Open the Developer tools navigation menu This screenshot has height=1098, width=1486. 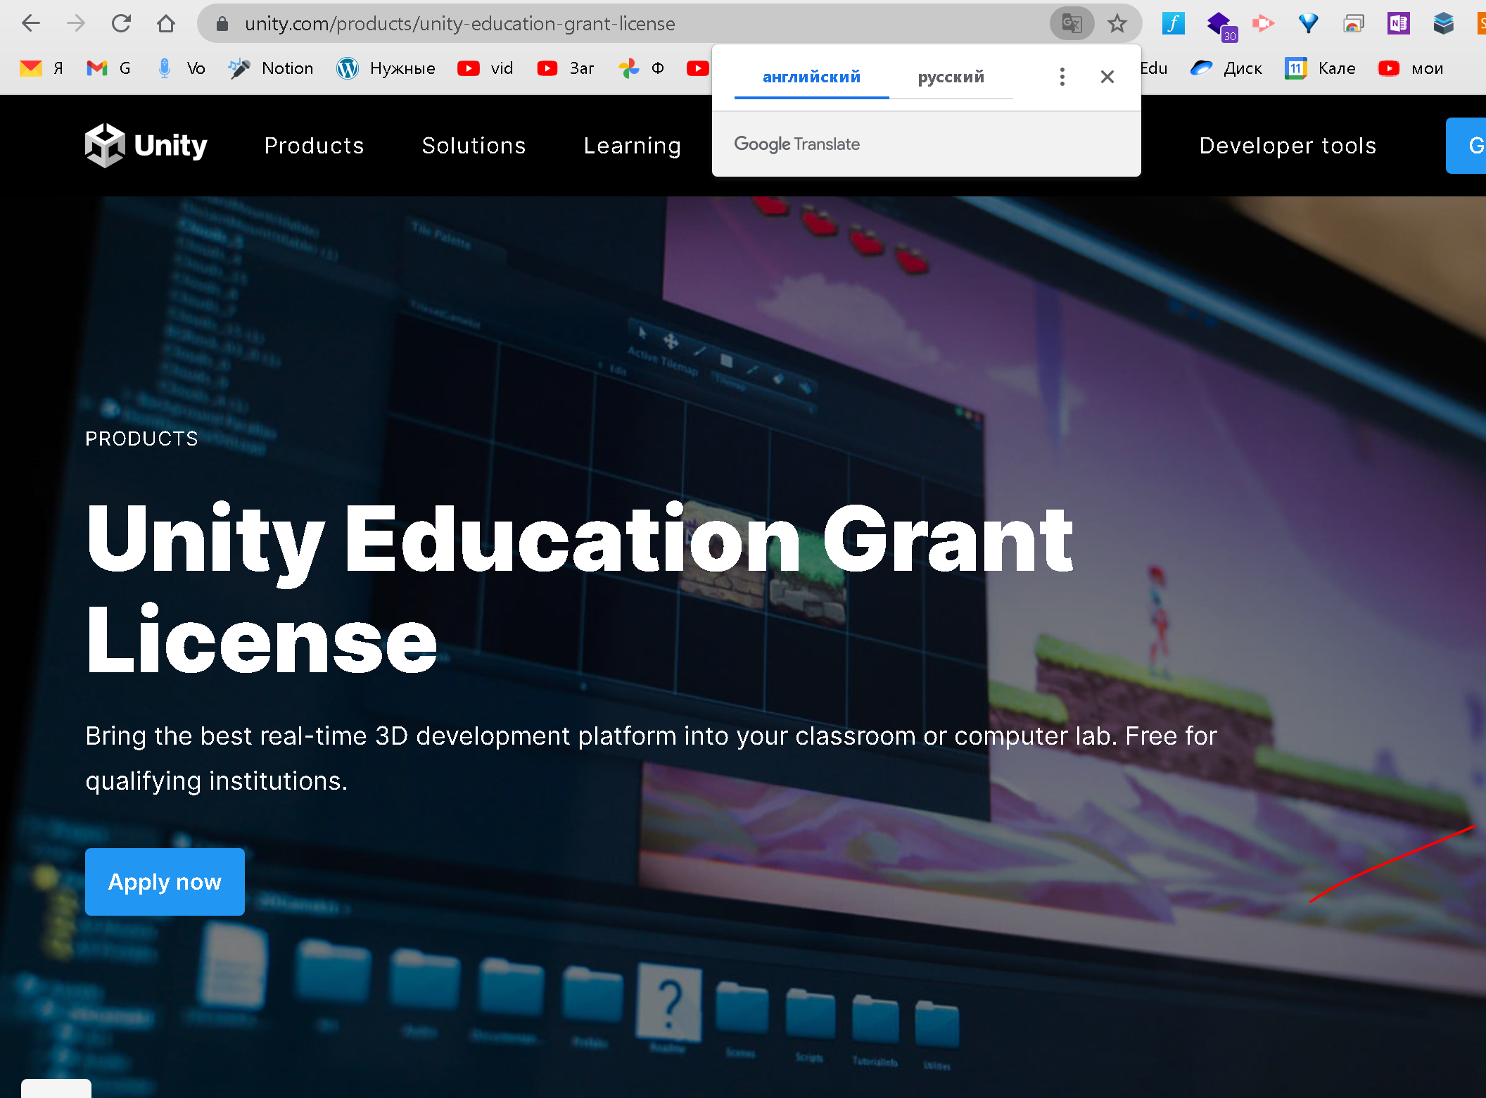[x=1288, y=146]
